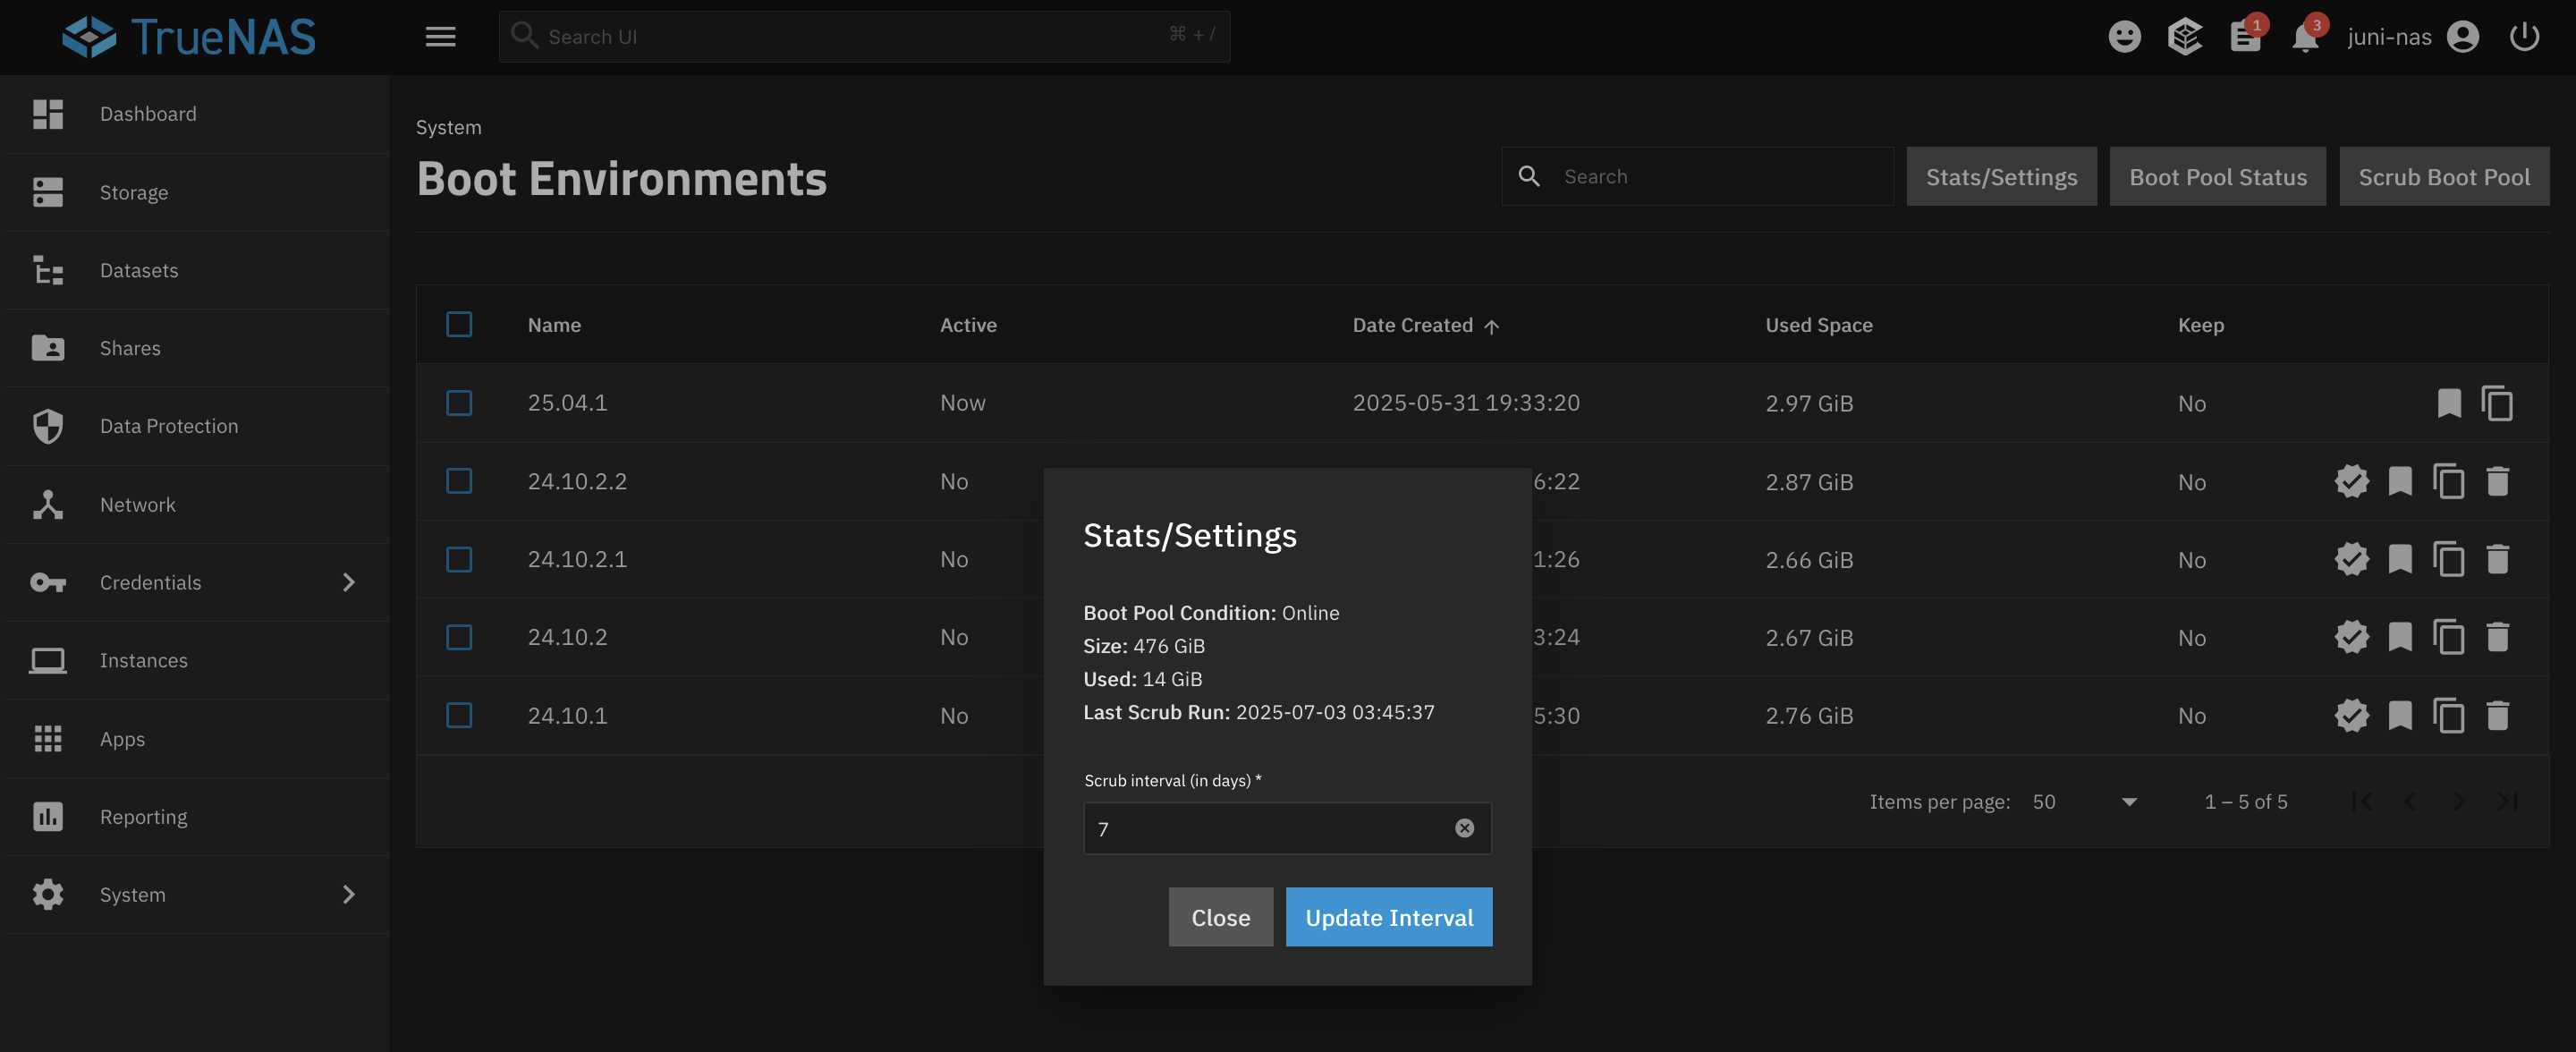This screenshot has height=1052, width=2576.
Task: Expand the System menu chevron
Action: point(348,894)
